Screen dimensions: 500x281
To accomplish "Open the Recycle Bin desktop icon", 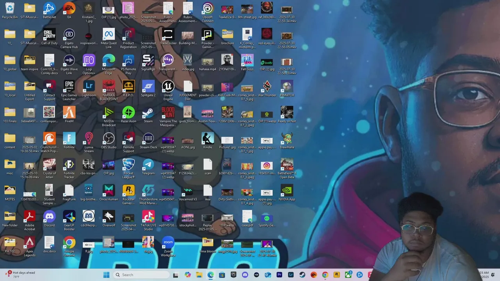I will point(10,11).
